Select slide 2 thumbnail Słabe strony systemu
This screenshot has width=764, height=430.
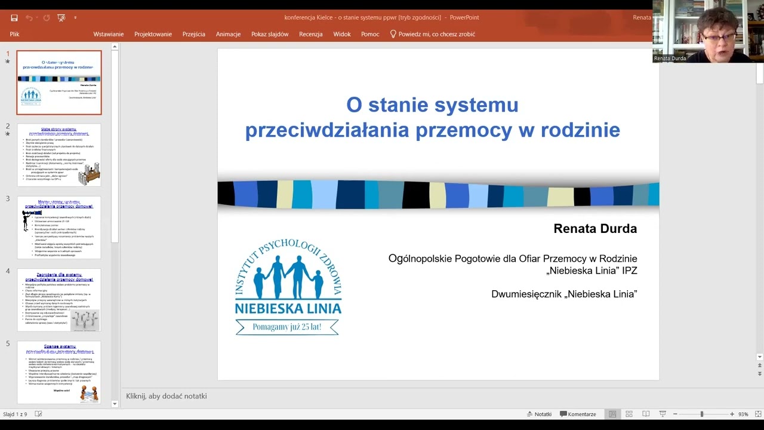[x=59, y=155]
